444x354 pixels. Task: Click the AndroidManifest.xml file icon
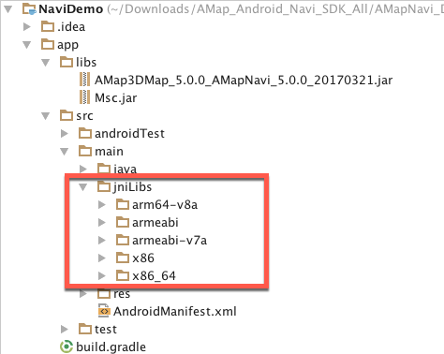[104, 311]
